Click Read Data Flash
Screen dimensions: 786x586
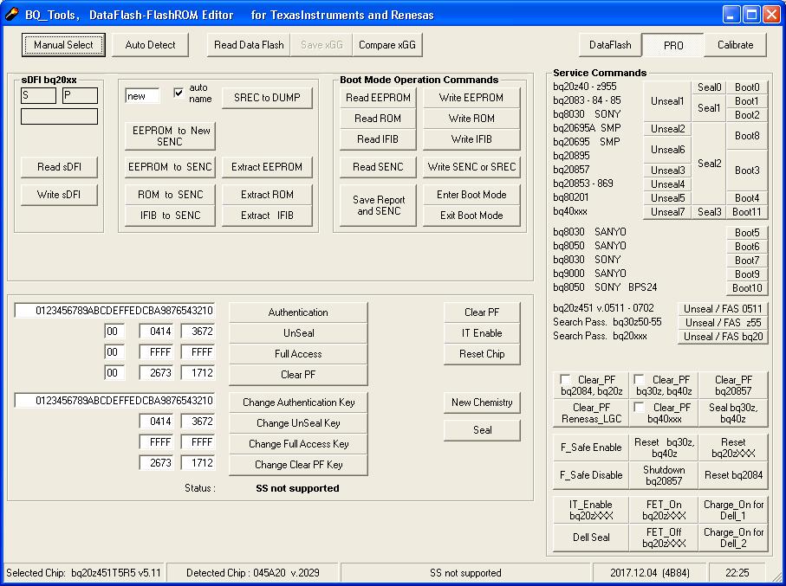coord(249,45)
